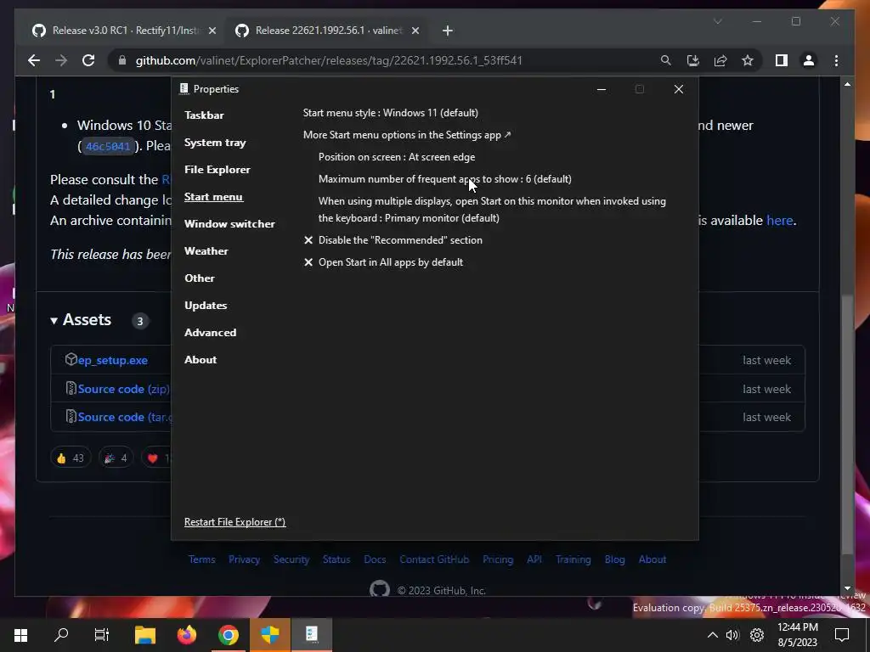Screen dimensions: 870x652
Task: Open About section in Properties
Action: [x=201, y=360]
